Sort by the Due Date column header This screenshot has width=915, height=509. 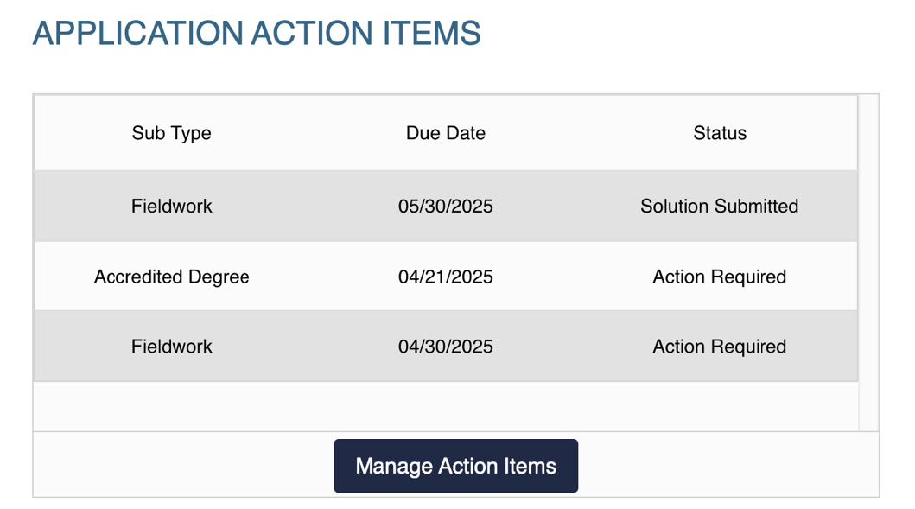pyautogui.click(x=446, y=133)
